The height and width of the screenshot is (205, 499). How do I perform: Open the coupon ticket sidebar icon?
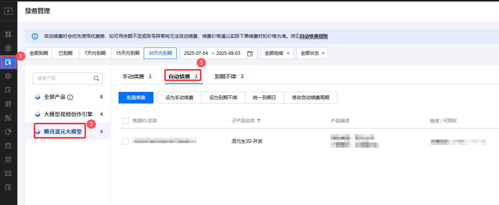(x=8, y=173)
